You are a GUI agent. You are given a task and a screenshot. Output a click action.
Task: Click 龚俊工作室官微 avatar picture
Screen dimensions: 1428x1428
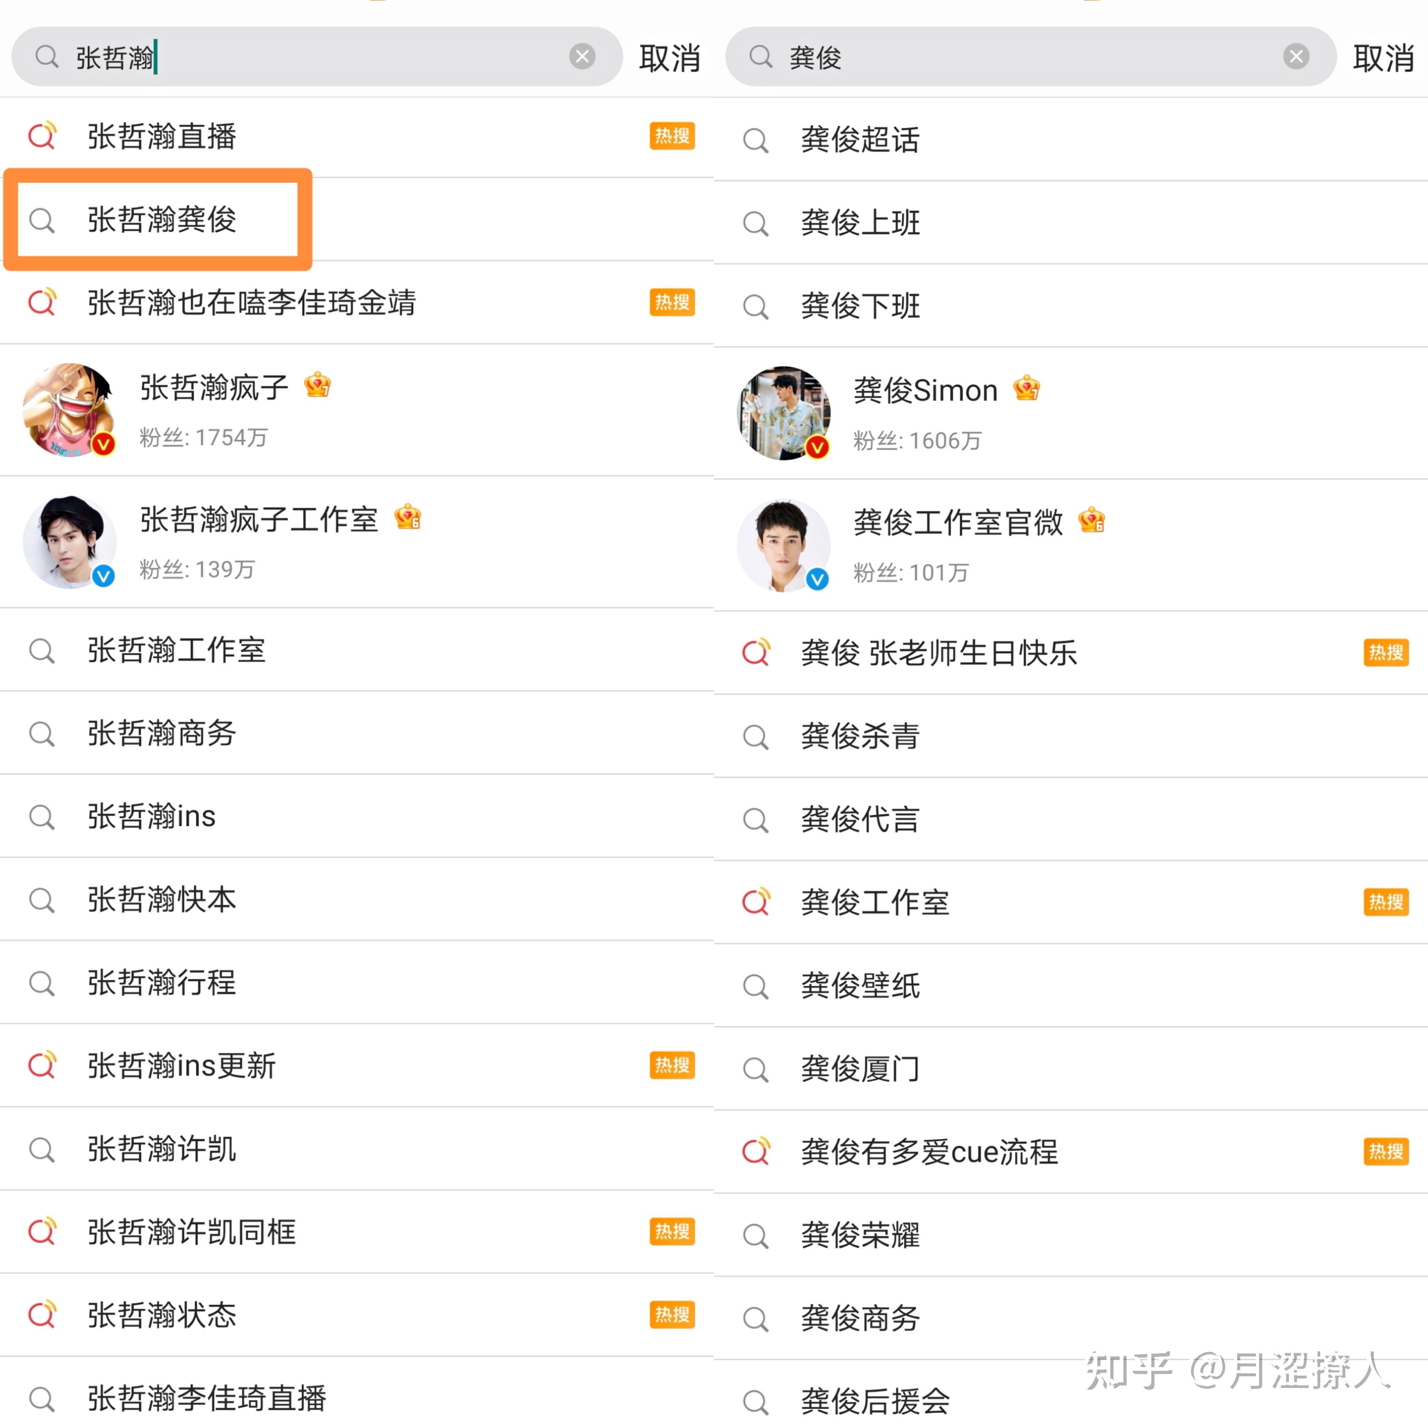tap(783, 545)
